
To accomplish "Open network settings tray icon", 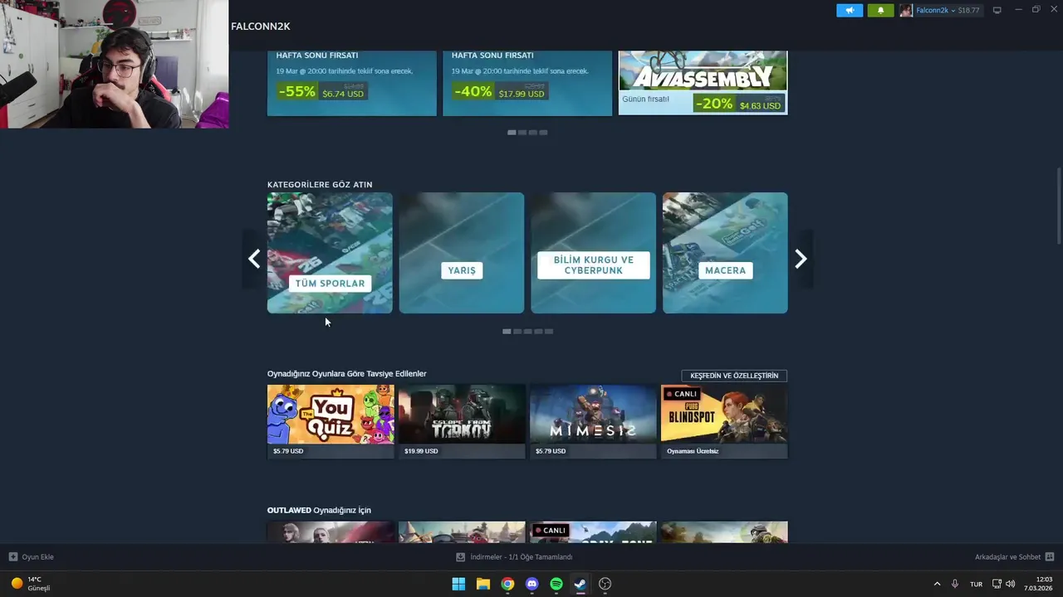I will 997,584.
